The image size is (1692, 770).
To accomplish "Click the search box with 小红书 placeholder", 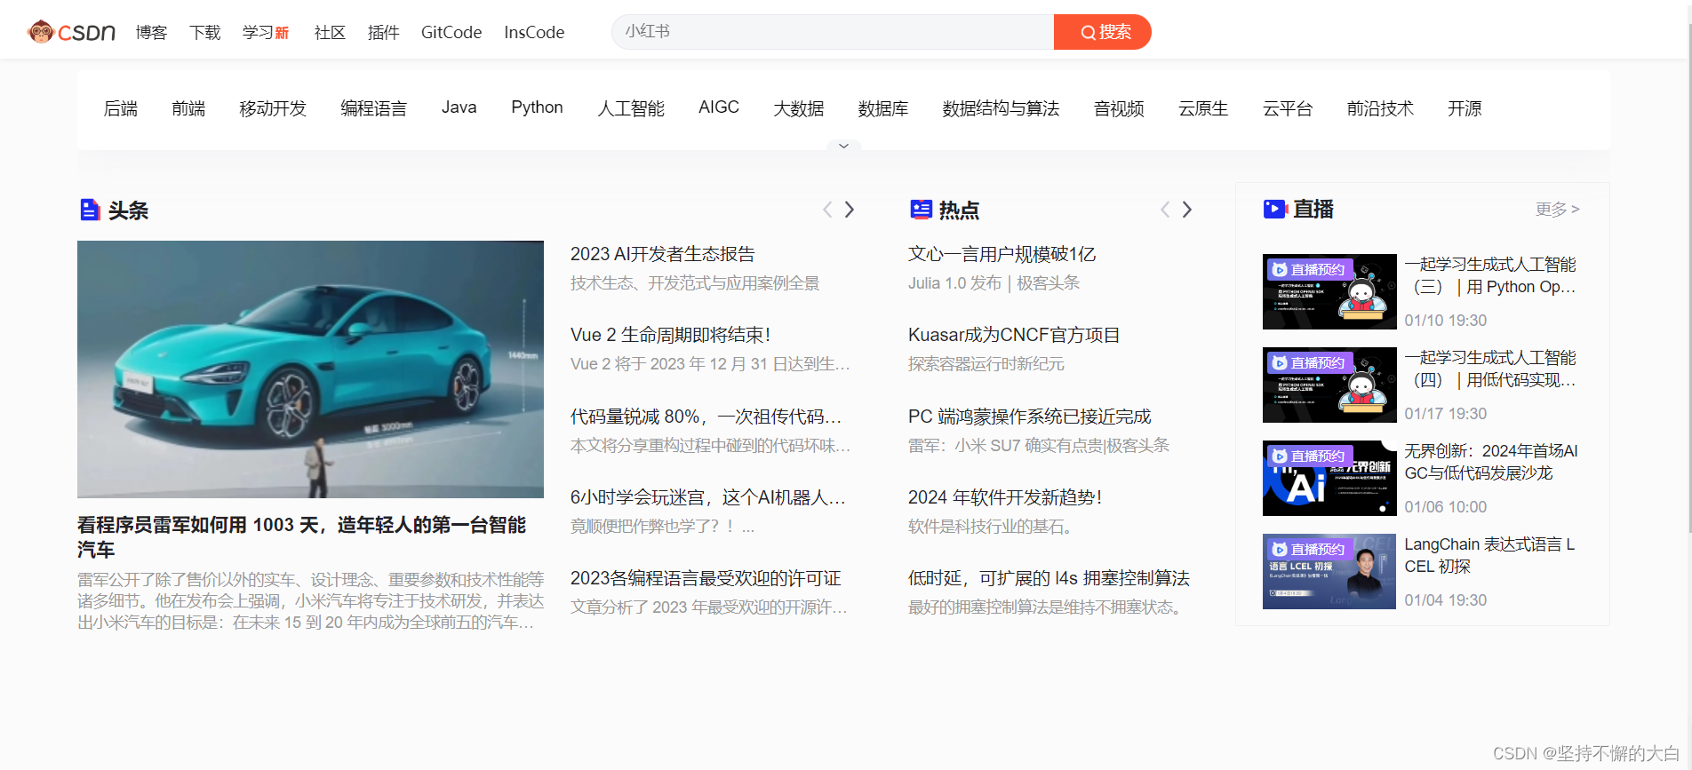I will pos(833,32).
